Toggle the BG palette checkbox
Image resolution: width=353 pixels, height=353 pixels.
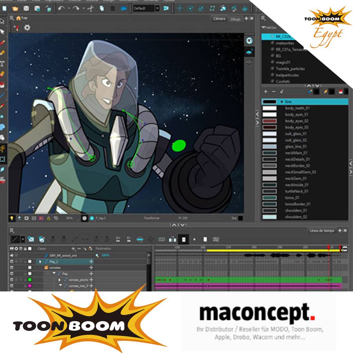[273, 56]
